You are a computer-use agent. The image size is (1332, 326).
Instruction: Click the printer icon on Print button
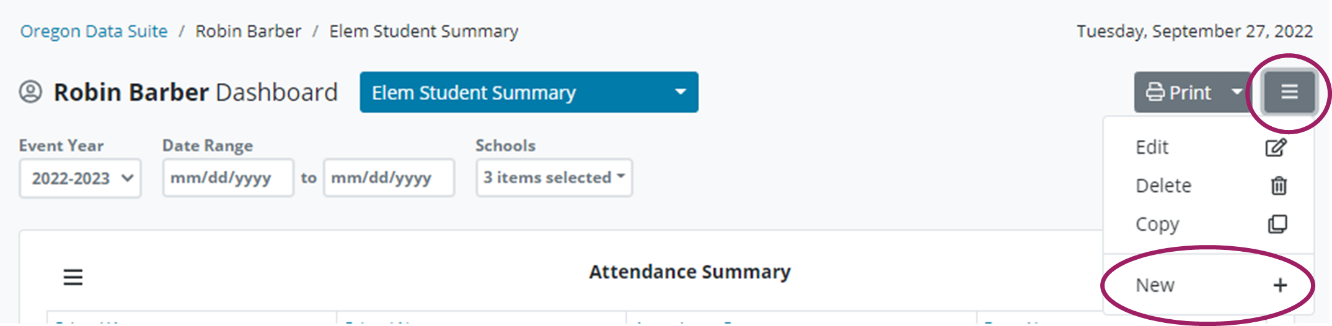tap(1155, 93)
